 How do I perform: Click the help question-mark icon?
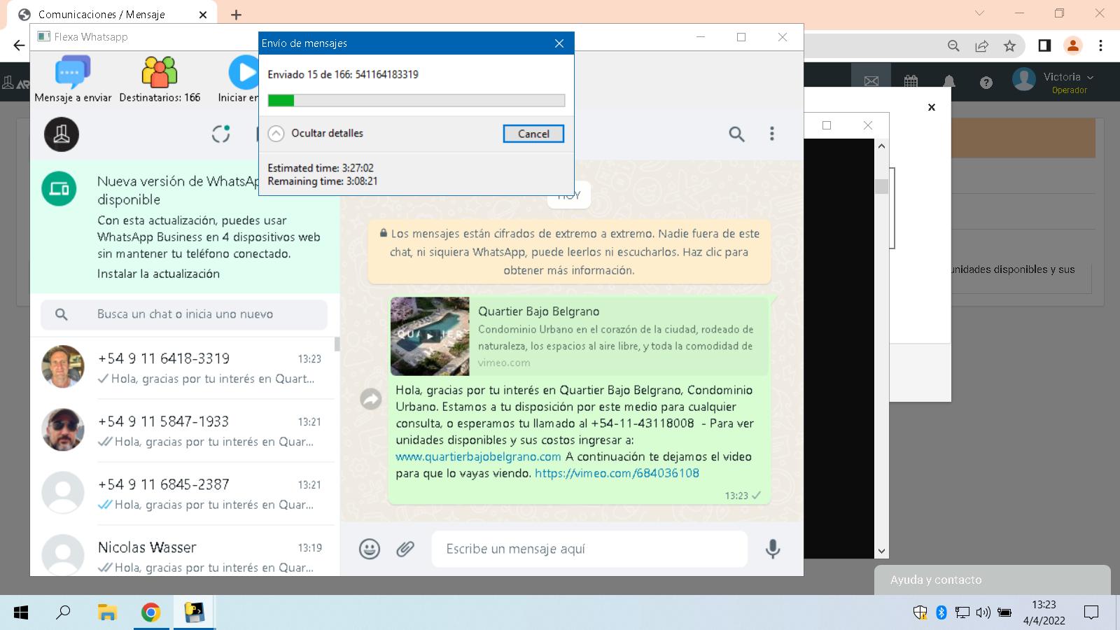pos(986,83)
